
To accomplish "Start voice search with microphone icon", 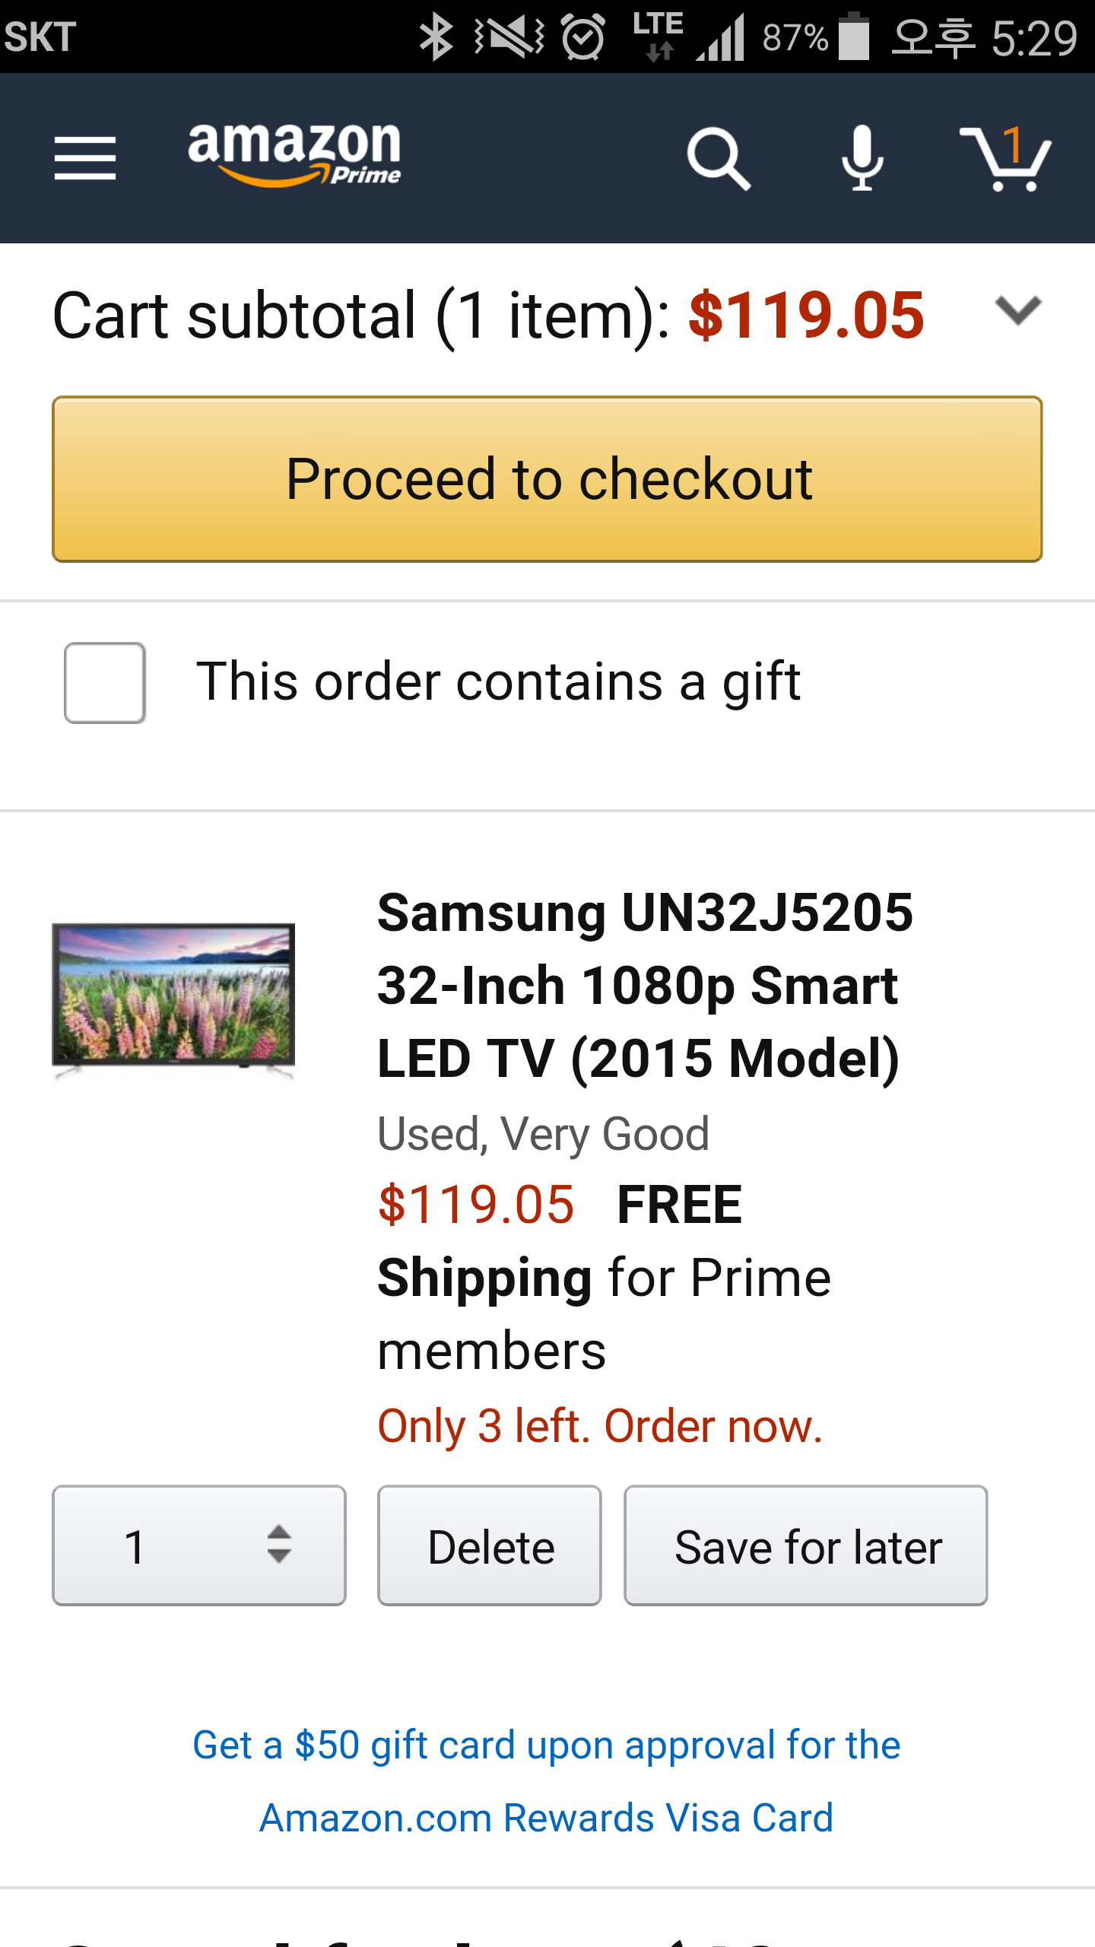I will (x=862, y=158).
